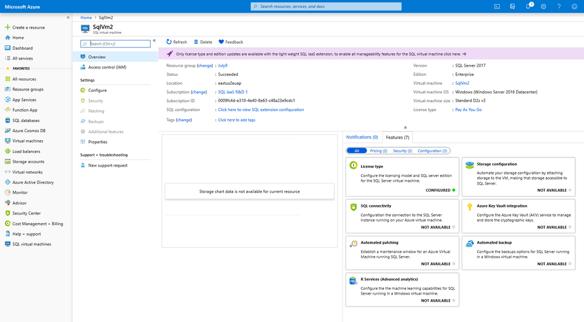This screenshot has height=322, width=584.
Task: Change the Tags value
Action: click(x=184, y=120)
